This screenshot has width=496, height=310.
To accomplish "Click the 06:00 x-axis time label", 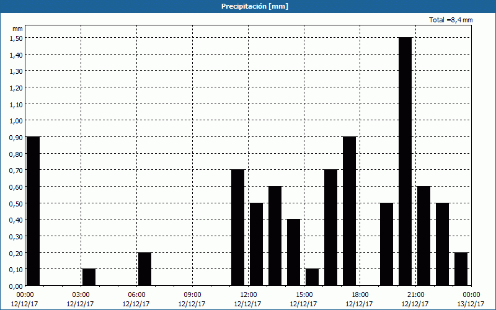I will pos(136,295).
